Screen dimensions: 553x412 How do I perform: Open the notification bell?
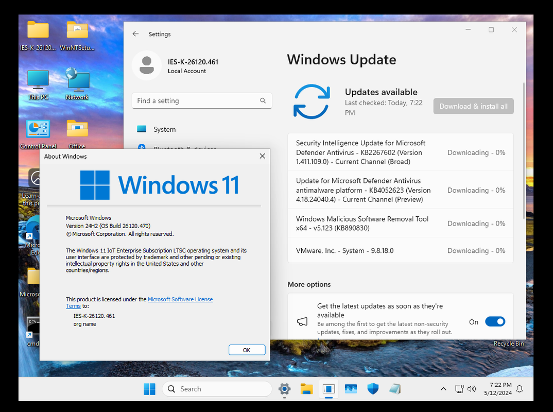pos(520,389)
